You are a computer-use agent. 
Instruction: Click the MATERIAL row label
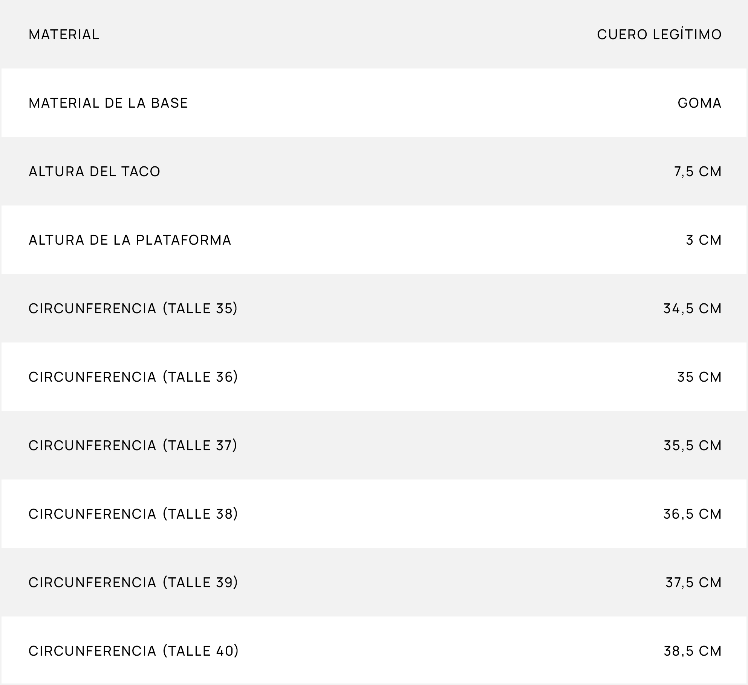64,35
